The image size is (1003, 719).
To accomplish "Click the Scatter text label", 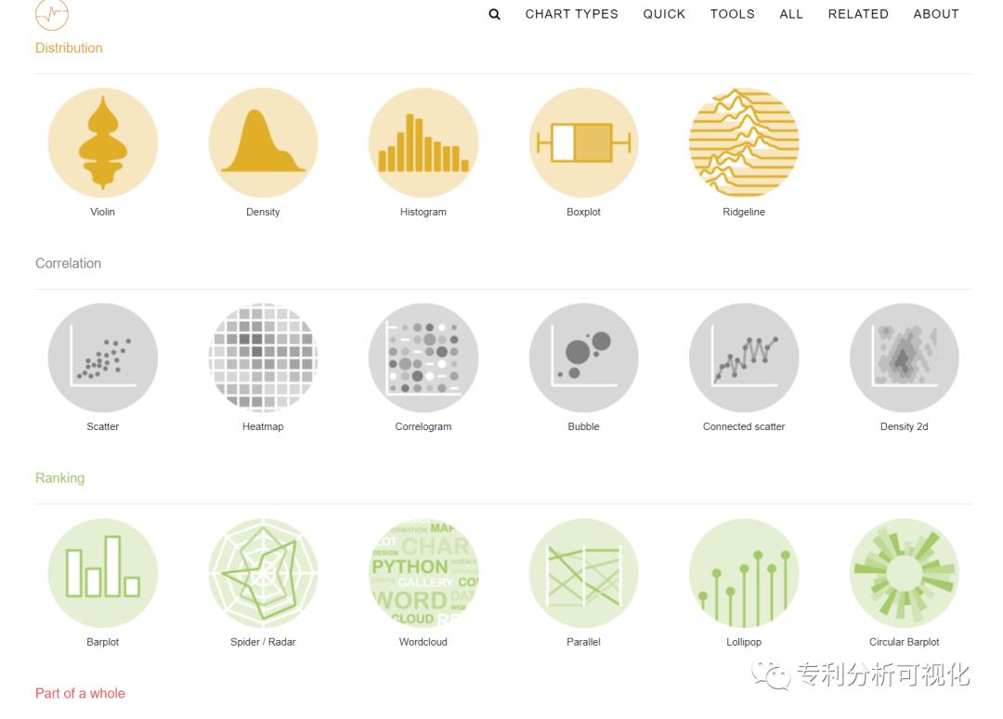I will pyautogui.click(x=103, y=426).
